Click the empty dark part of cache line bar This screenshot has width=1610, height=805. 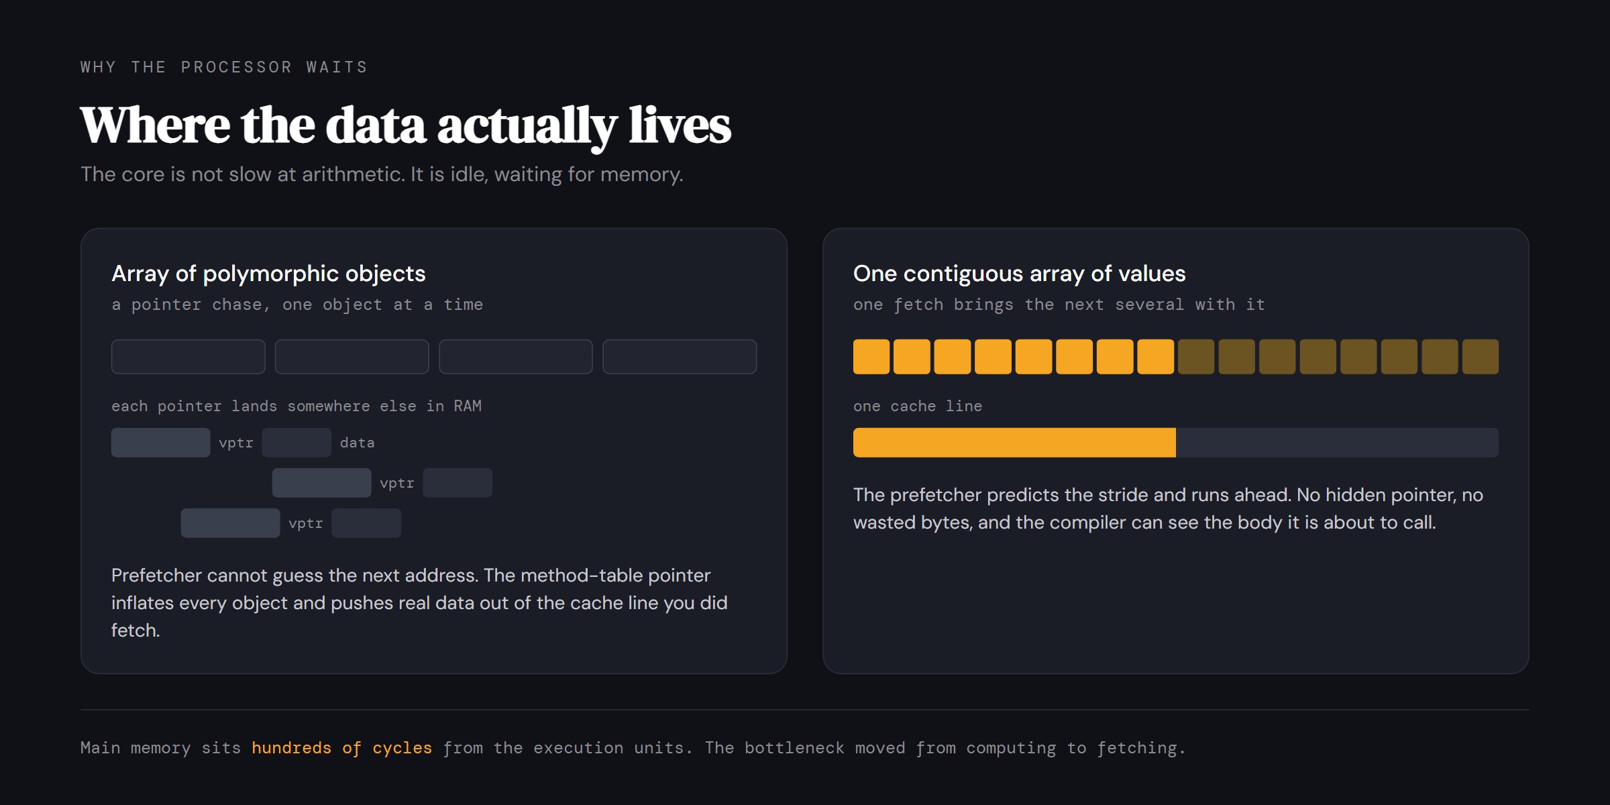1337,443
